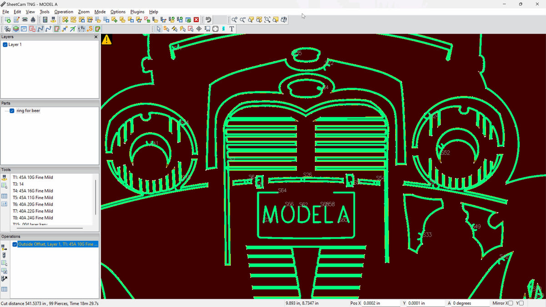Open job options notepad-with-pencil icon

tap(16, 20)
